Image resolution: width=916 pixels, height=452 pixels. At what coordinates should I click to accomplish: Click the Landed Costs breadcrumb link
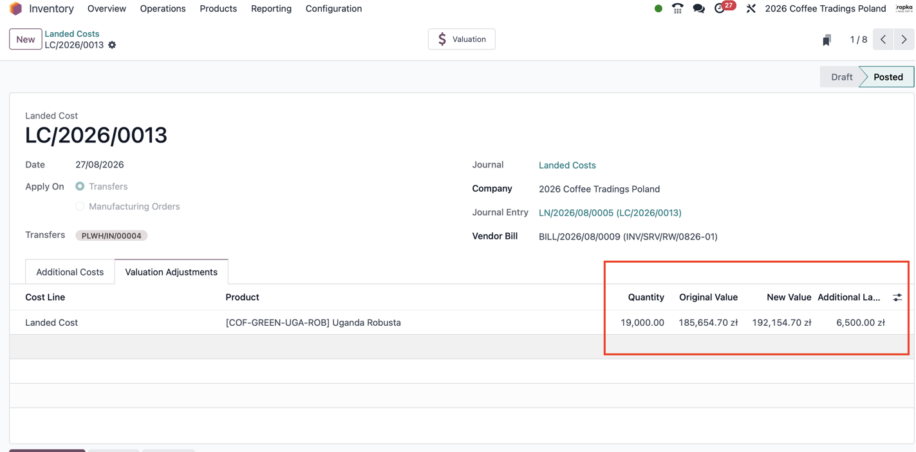pyautogui.click(x=72, y=33)
